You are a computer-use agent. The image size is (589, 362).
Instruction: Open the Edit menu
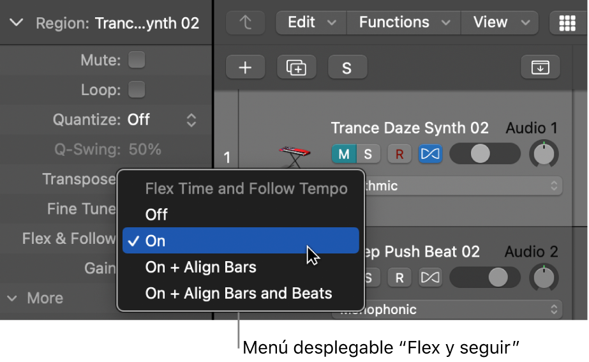coord(311,22)
